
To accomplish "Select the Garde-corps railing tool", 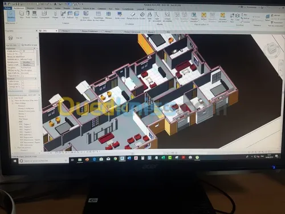I will tap(120, 15).
